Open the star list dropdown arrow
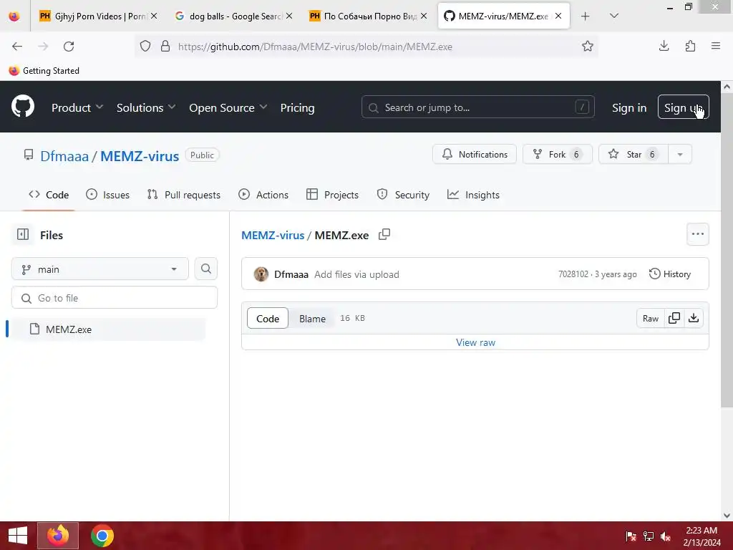The width and height of the screenshot is (733, 550). tap(680, 155)
